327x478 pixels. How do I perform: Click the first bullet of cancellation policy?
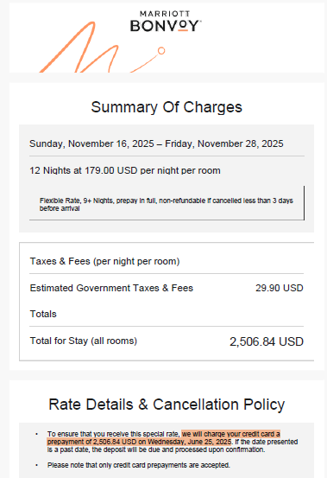pos(173,442)
